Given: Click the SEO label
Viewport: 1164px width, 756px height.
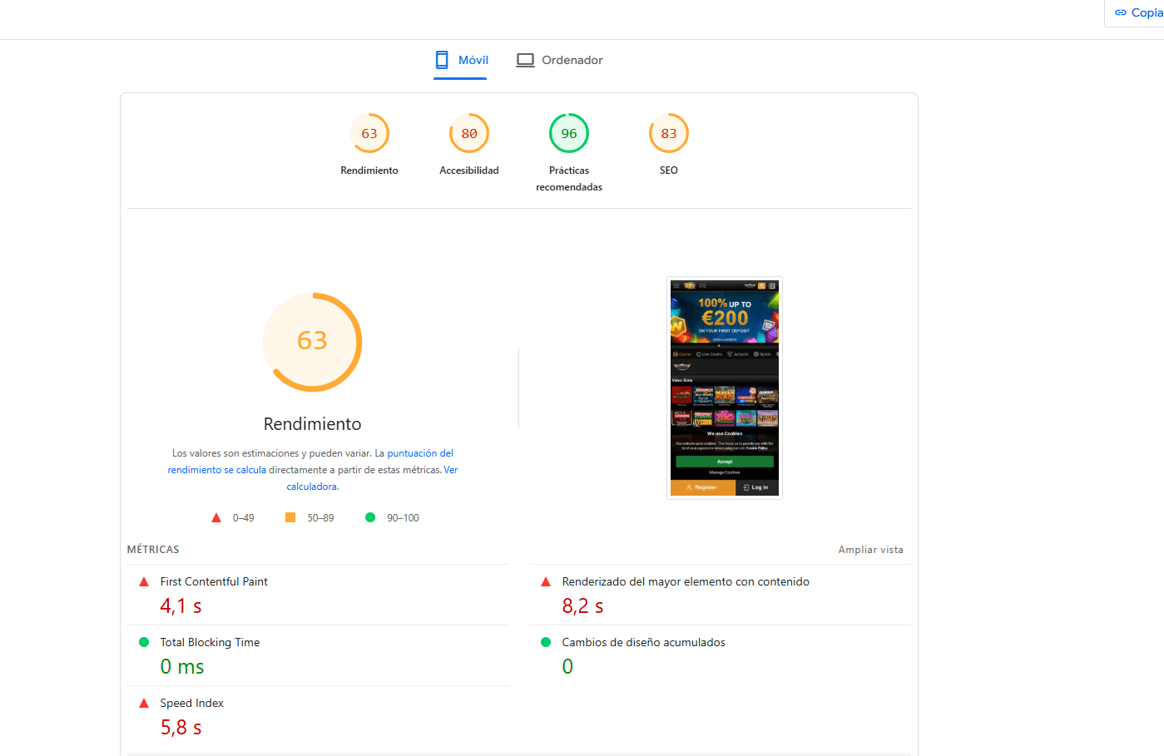Looking at the screenshot, I should coord(669,170).
